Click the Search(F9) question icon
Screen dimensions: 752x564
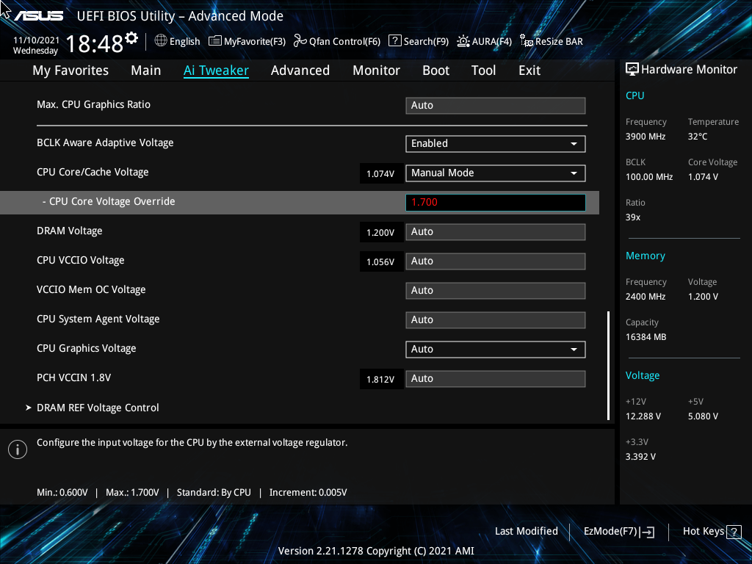[x=394, y=41]
